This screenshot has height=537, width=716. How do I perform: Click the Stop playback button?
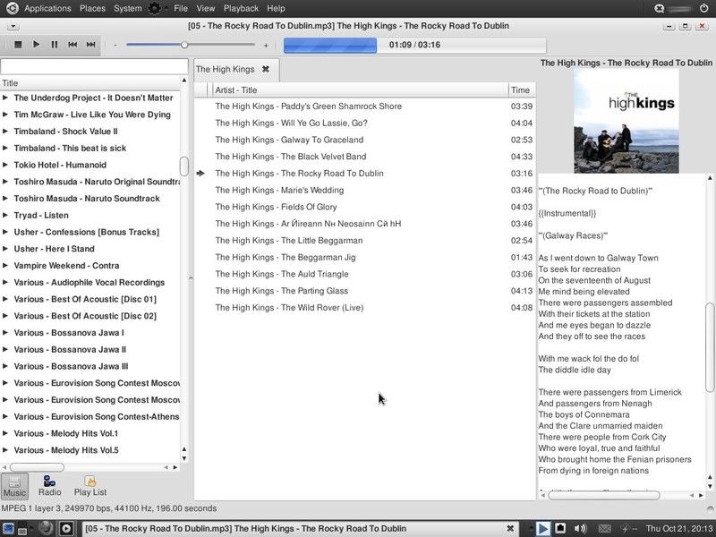point(18,45)
